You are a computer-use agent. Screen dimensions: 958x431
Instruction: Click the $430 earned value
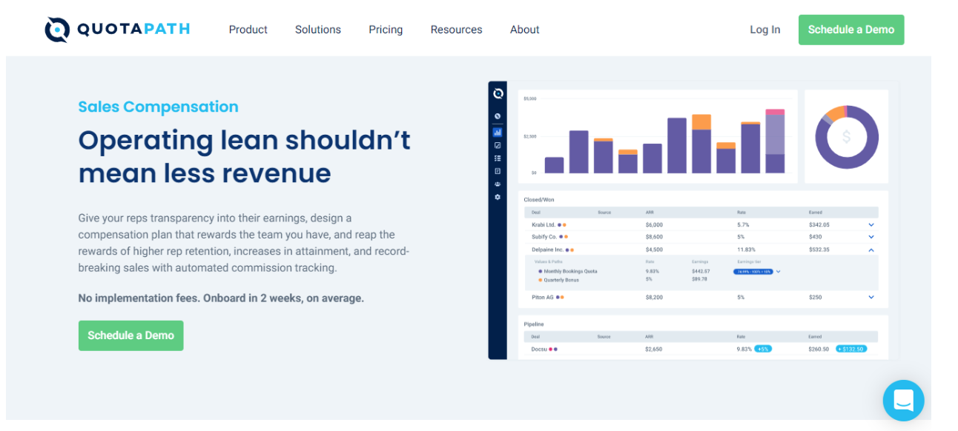pyautogui.click(x=816, y=237)
